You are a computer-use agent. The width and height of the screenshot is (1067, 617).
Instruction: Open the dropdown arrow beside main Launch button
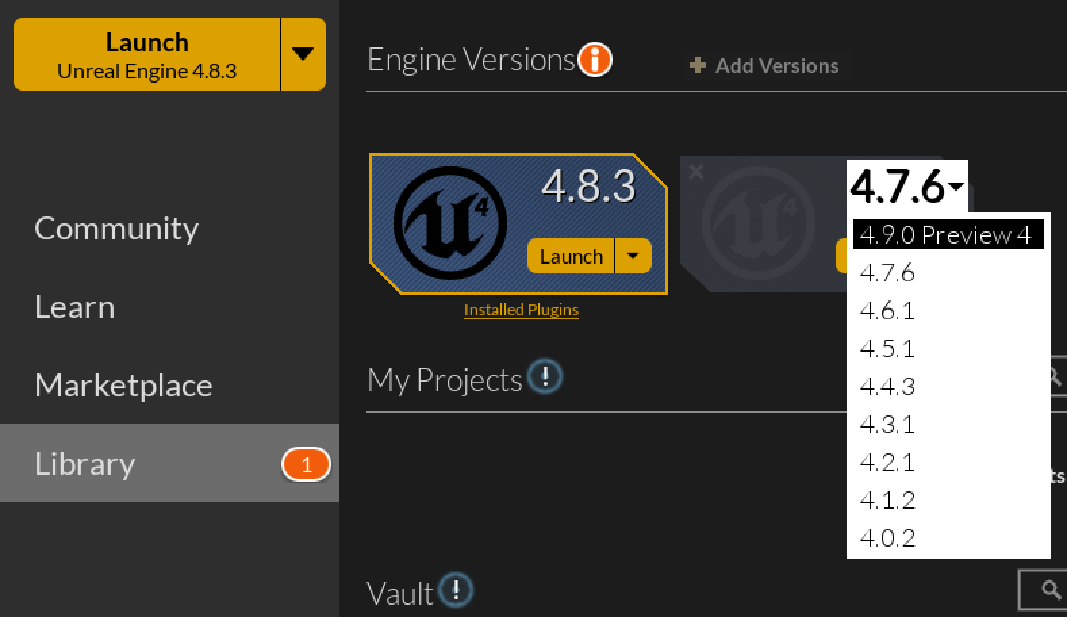coord(303,54)
